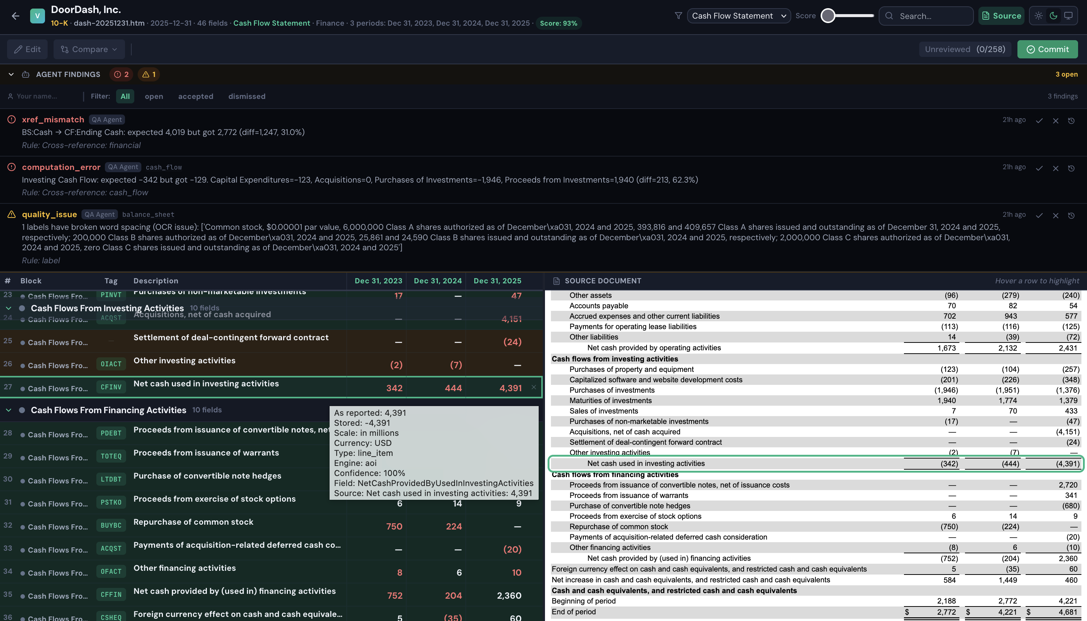The height and width of the screenshot is (621, 1087).
Task: Select the Repurchase of common stock row
Action: 271,525
